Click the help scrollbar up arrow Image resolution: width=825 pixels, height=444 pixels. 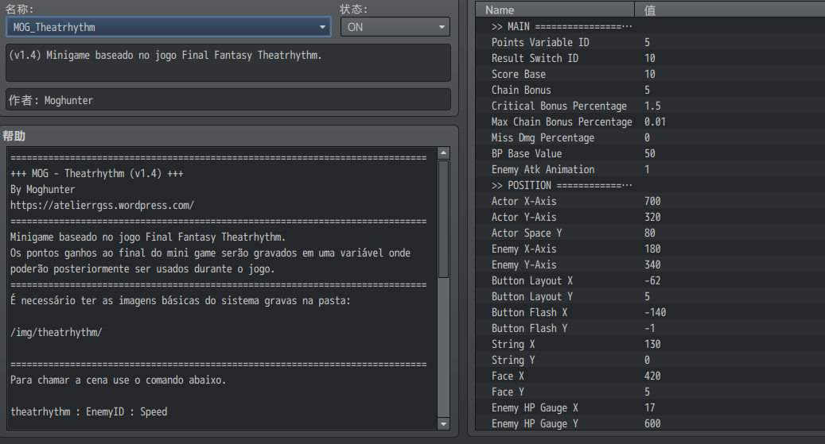coord(444,153)
